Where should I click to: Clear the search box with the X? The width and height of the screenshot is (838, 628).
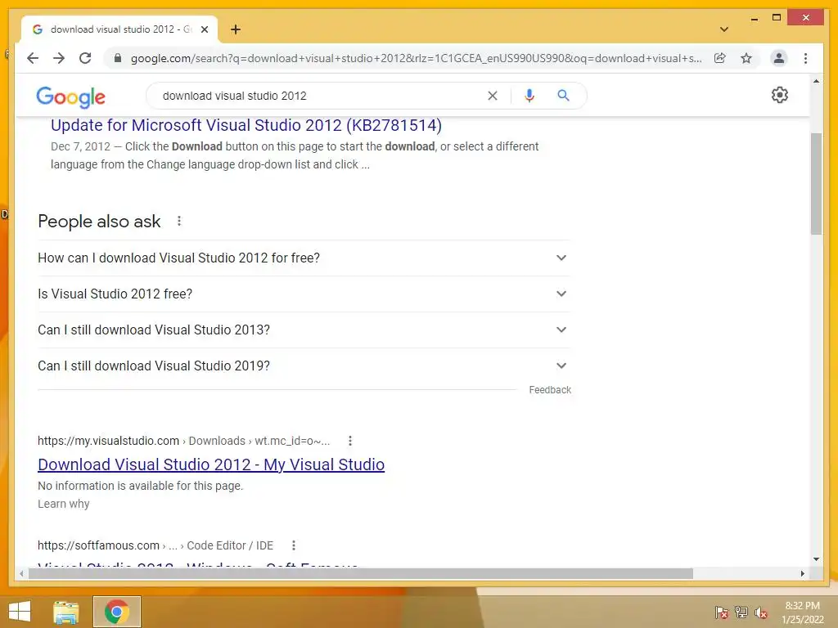tap(492, 96)
